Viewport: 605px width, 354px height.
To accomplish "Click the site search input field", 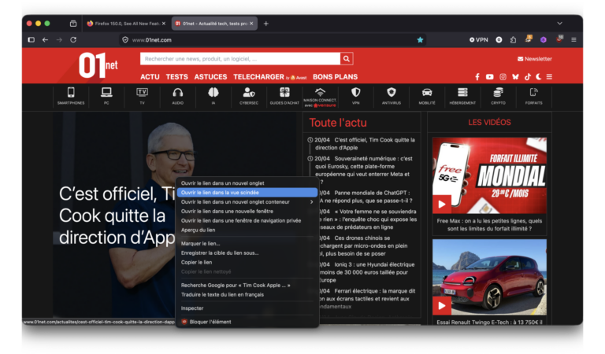I will tap(240, 58).
